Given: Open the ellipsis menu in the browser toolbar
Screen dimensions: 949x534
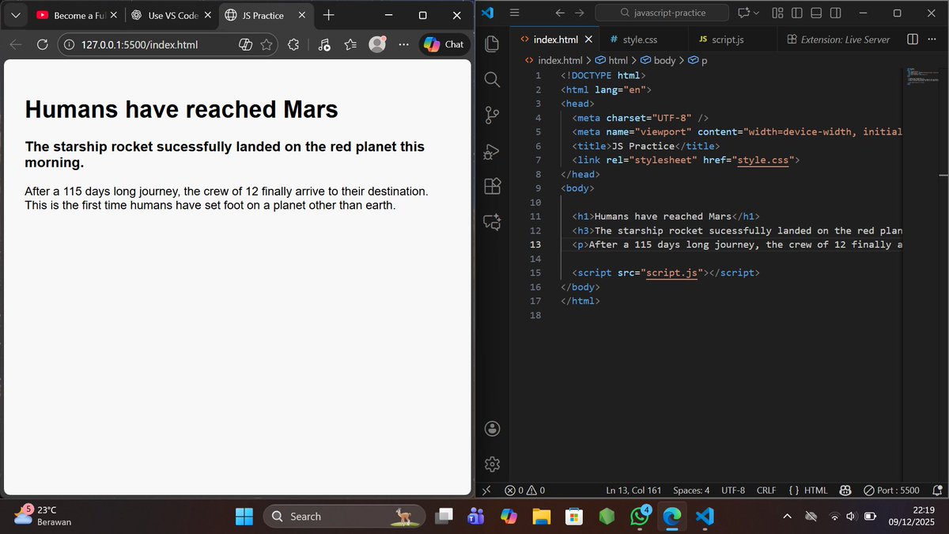Looking at the screenshot, I should [403, 44].
